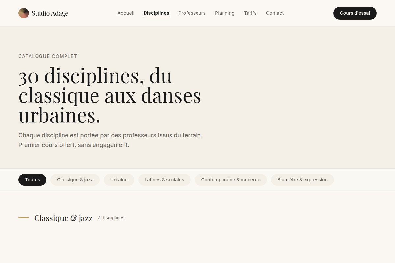This screenshot has height=263, width=395.
Task: Click the Studio Adage round logo icon
Action: coord(24,13)
